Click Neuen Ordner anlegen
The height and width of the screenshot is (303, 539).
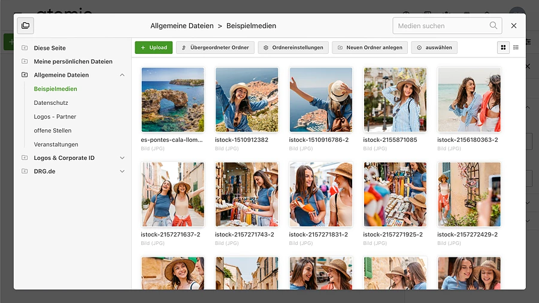[x=370, y=47]
